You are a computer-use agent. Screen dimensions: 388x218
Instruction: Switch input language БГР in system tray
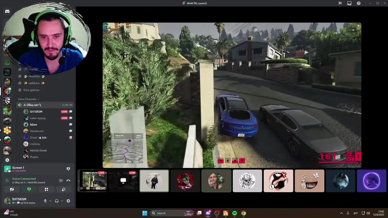tap(356, 213)
